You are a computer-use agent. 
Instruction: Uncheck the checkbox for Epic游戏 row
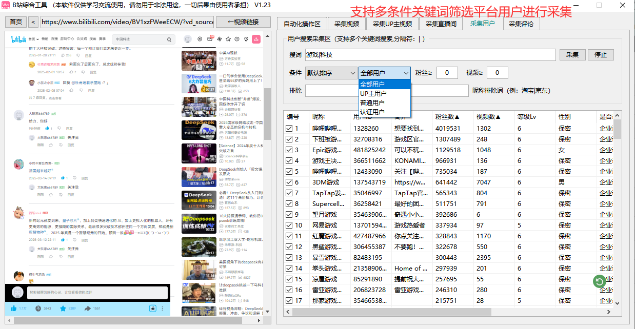point(288,149)
